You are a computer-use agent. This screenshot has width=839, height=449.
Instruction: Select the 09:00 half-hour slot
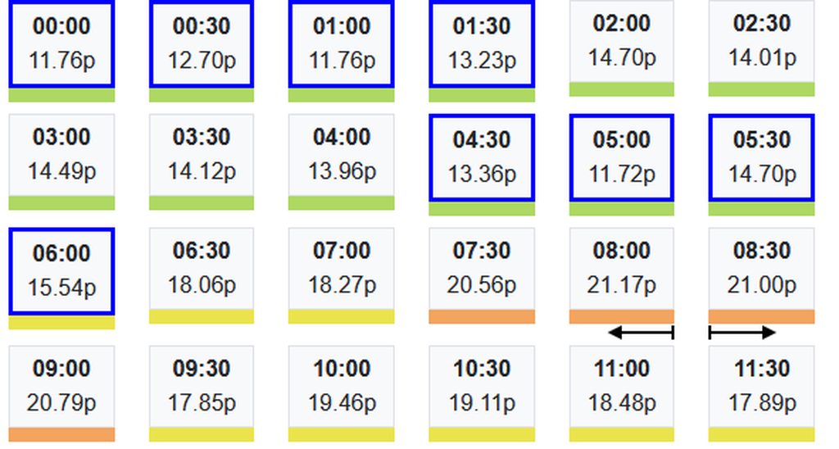coord(61,387)
